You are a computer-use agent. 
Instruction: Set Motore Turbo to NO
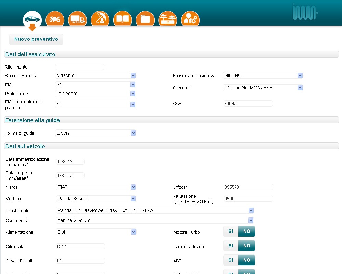(x=247, y=231)
